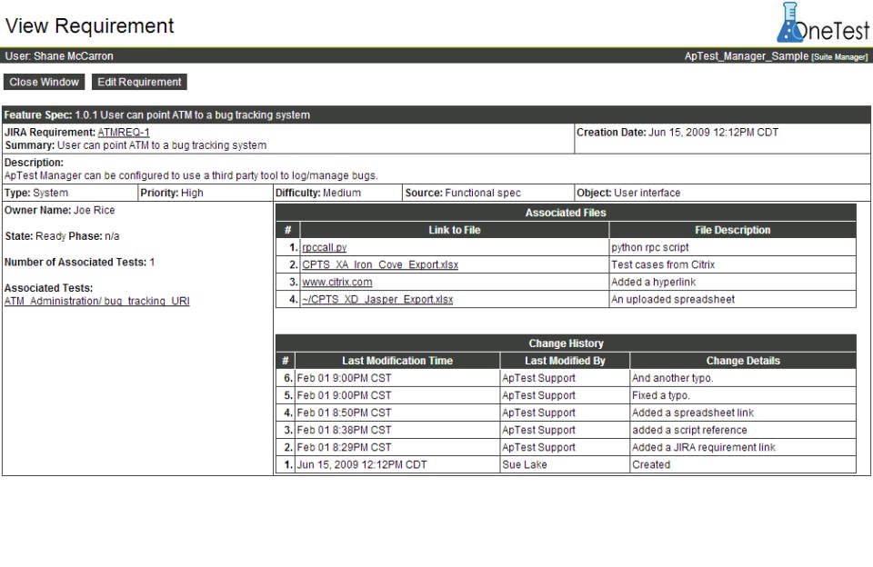Viewport: 873px width, 567px height.
Task: Click the 'Link to File' column header
Action: (x=455, y=230)
